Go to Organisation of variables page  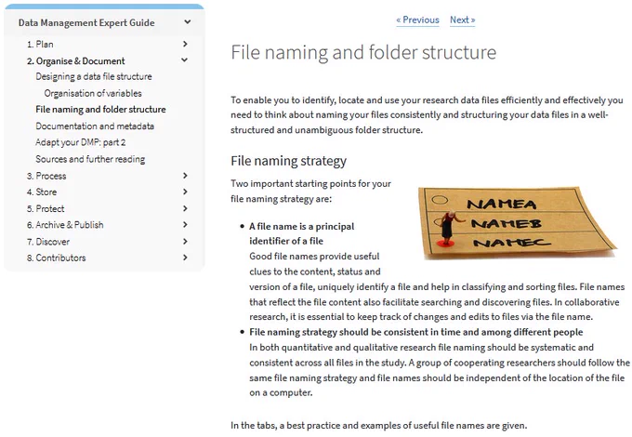[x=93, y=93]
